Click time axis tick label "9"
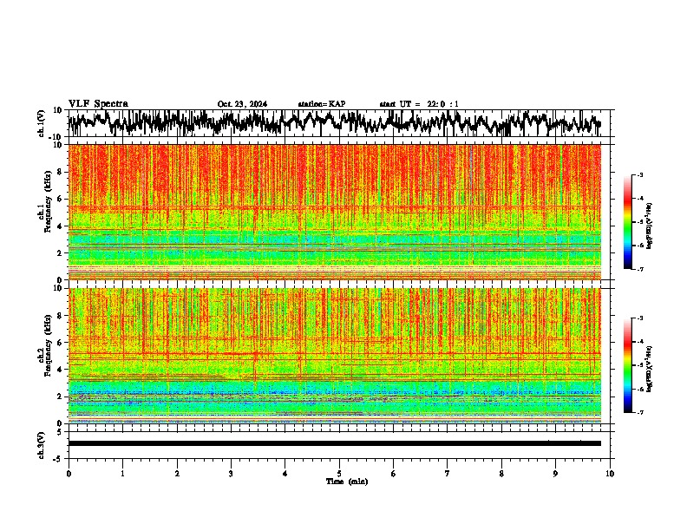Viewport: 687px width, 531px height. (x=555, y=474)
